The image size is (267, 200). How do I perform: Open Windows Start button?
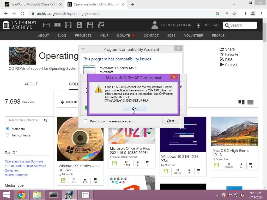pyautogui.click(x=7, y=195)
